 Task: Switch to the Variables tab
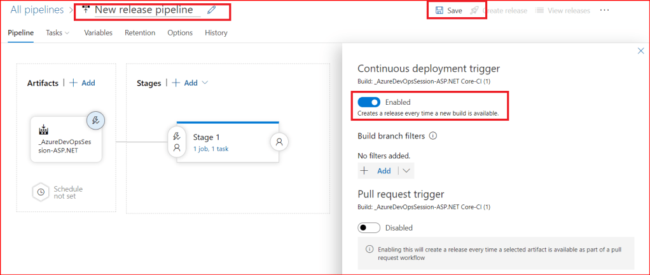point(98,33)
